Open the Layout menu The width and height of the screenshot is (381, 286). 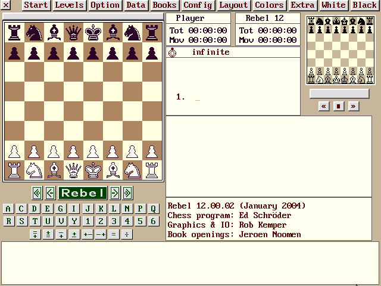point(234,5)
